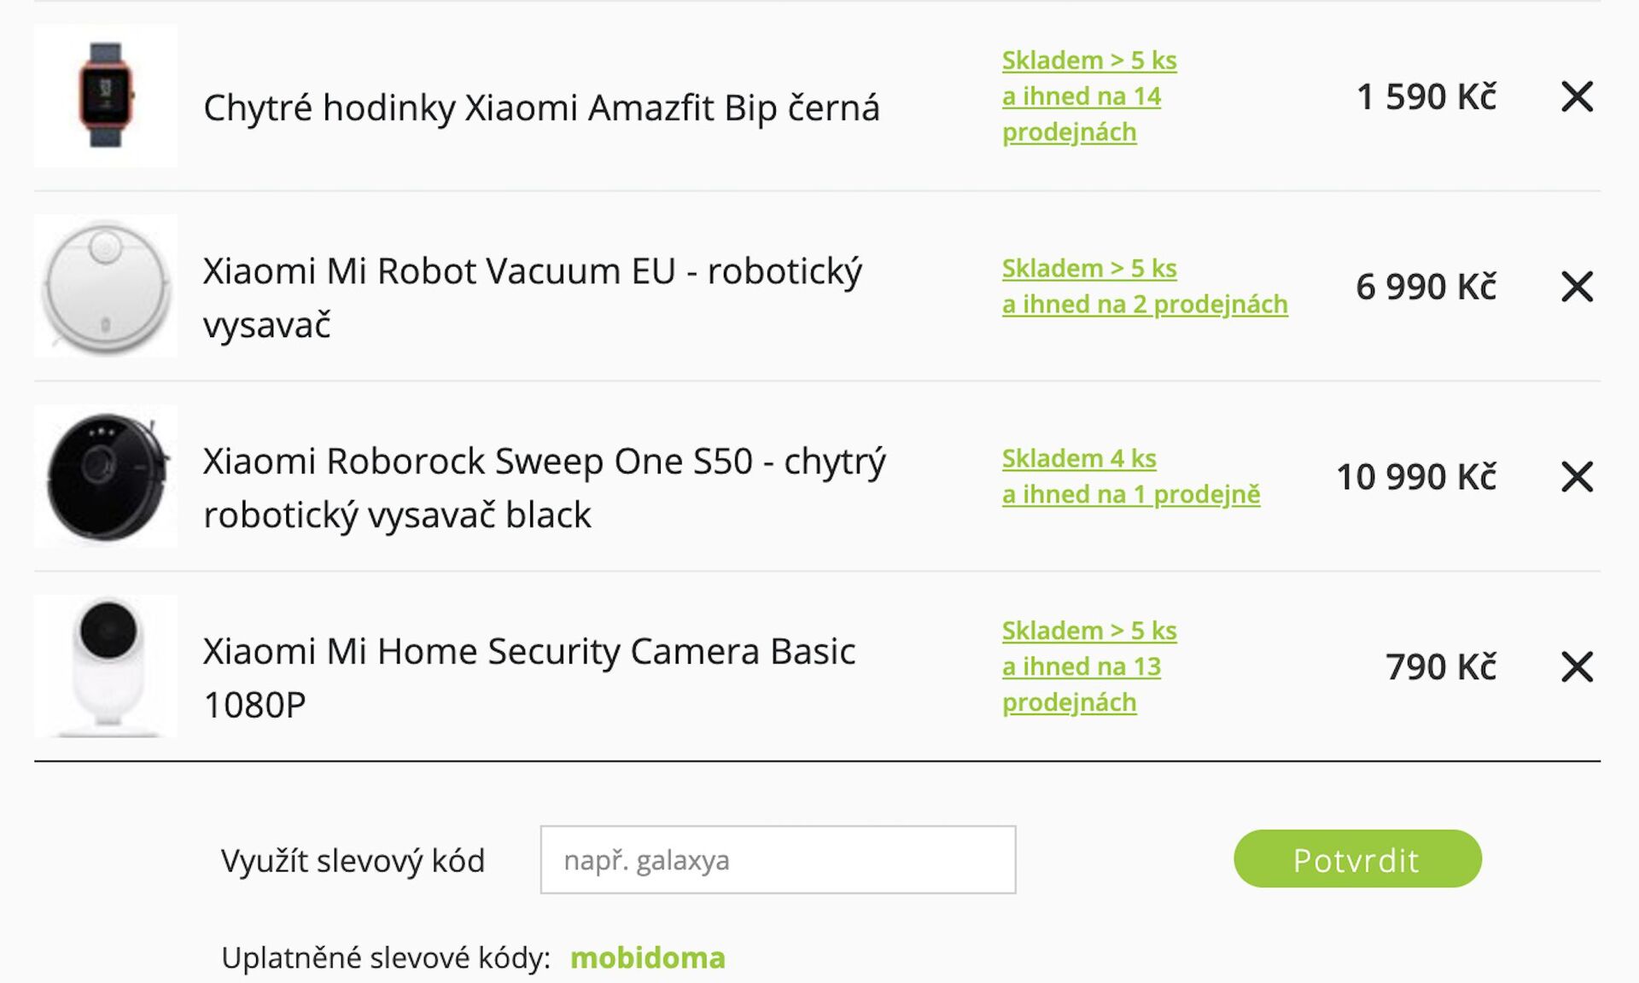Screen dimensions: 1639x983
Task: Click the 10 990 Kč Roborock price
Action: pos(1415,477)
